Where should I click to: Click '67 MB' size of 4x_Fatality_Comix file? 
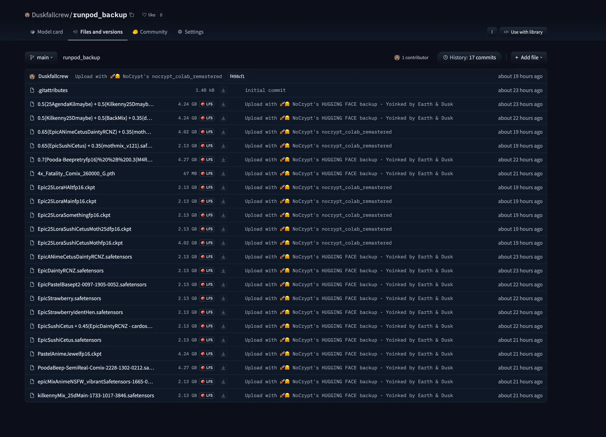click(x=190, y=173)
